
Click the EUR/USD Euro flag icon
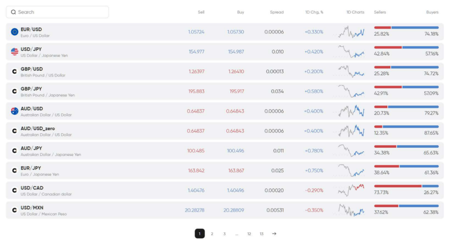point(15,32)
